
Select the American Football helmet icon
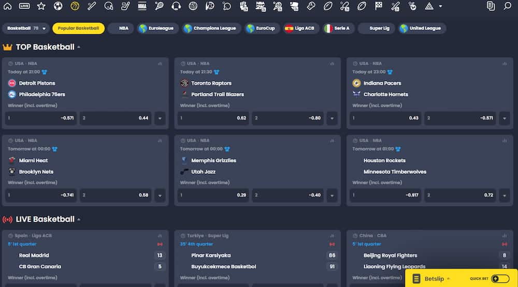coord(108,6)
